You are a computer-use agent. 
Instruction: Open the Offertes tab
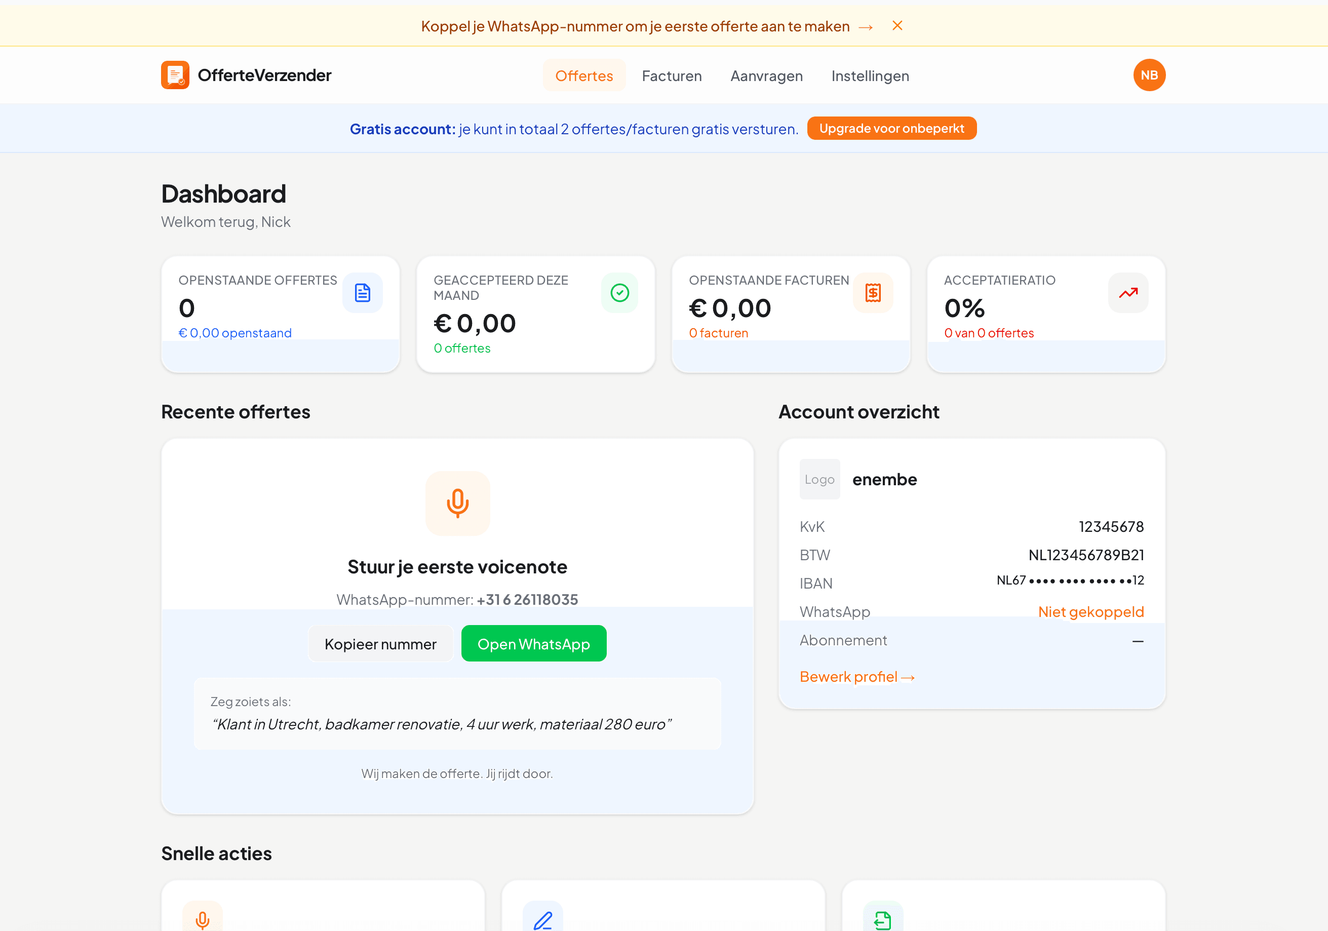(x=583, y=76)
